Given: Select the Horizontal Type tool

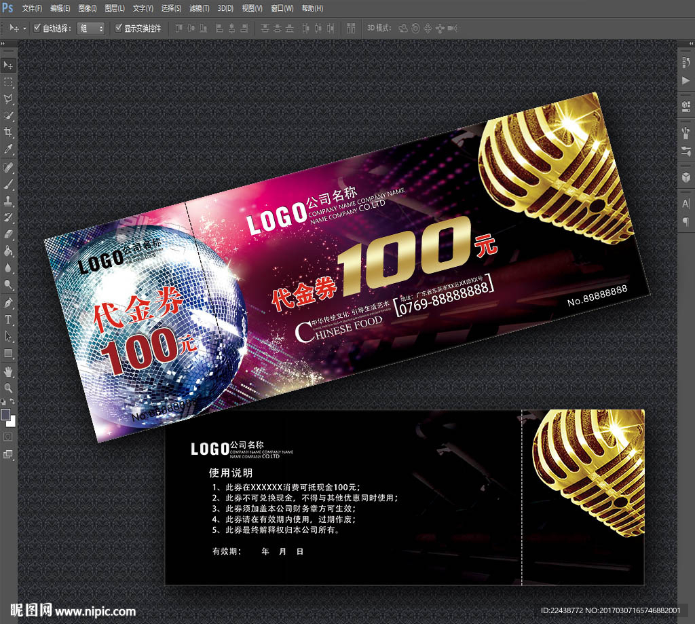Looking at the screenshot, I should coord(8,319).
